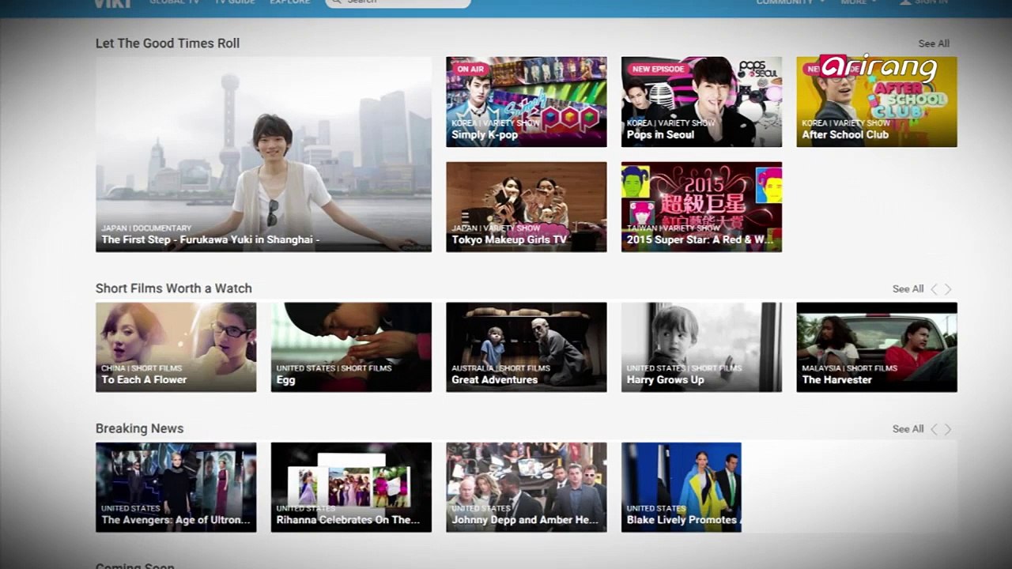Select the Great Adventures short film
Screen dimensions: 1012x569
[527, 347]
